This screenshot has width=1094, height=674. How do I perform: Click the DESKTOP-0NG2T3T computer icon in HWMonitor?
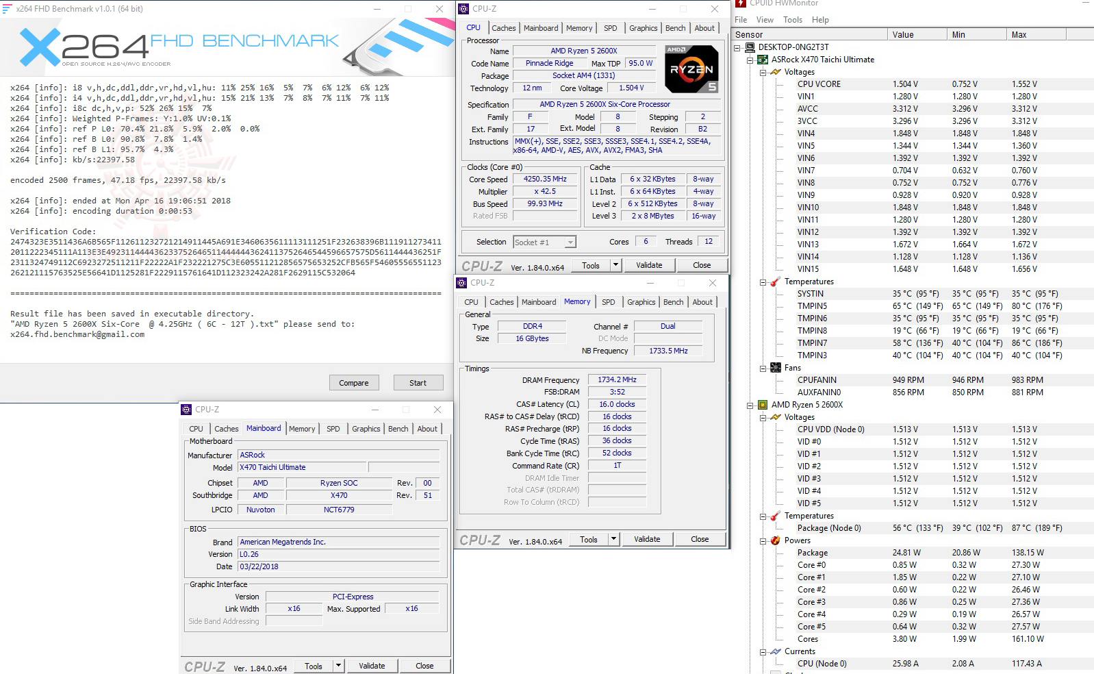pos(750,47)
